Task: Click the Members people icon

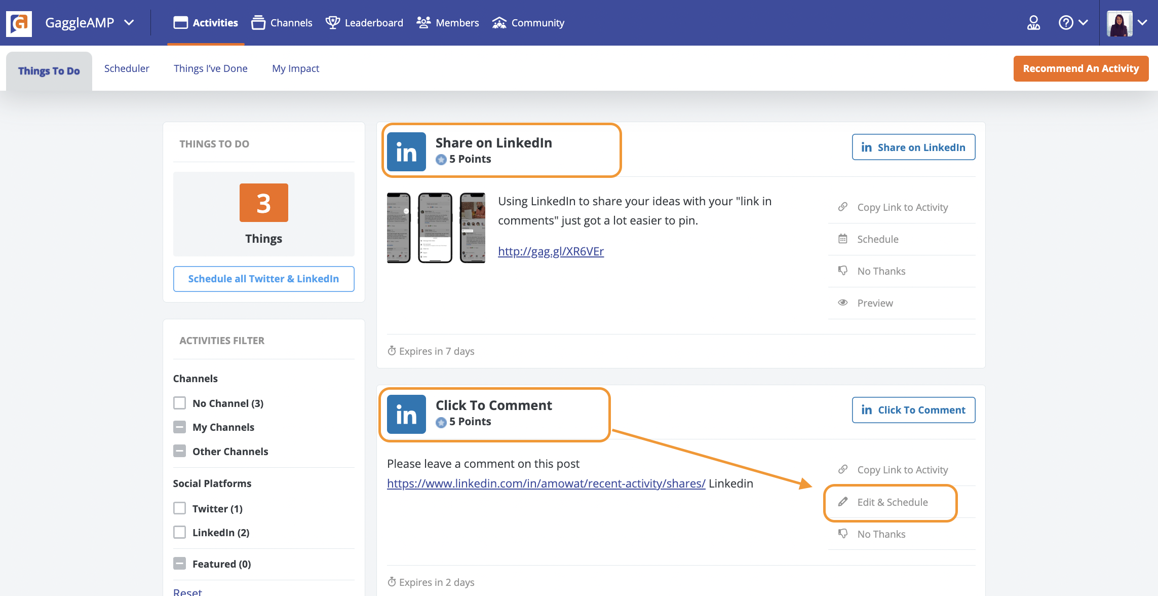Action: tap(423, 23)
